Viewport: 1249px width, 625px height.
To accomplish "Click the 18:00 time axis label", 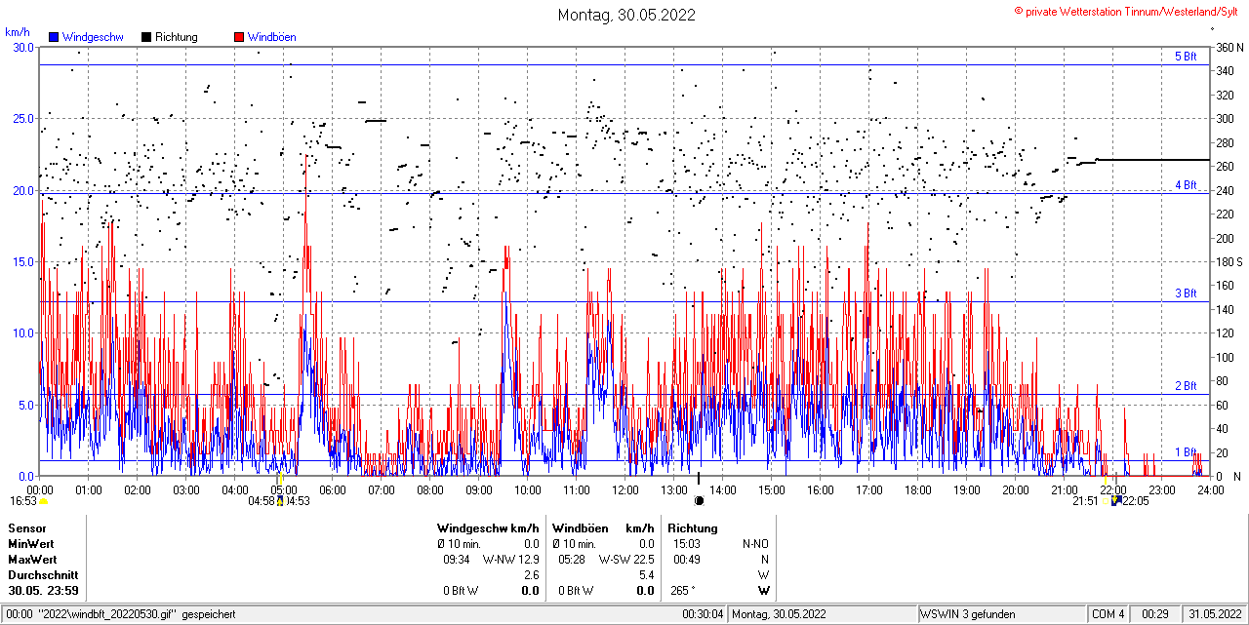I will pyautogui.click(x=918, y=489).
